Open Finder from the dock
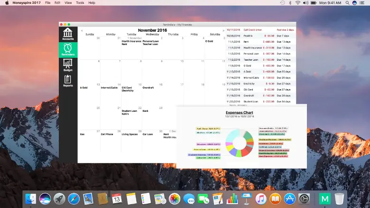The image size is (370, 208). click(x=31, y=199)
